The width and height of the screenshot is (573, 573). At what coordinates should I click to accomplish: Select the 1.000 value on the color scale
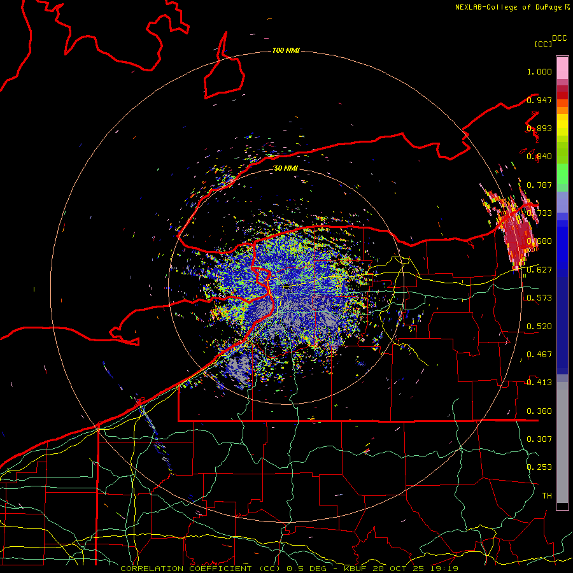[539, 71]
